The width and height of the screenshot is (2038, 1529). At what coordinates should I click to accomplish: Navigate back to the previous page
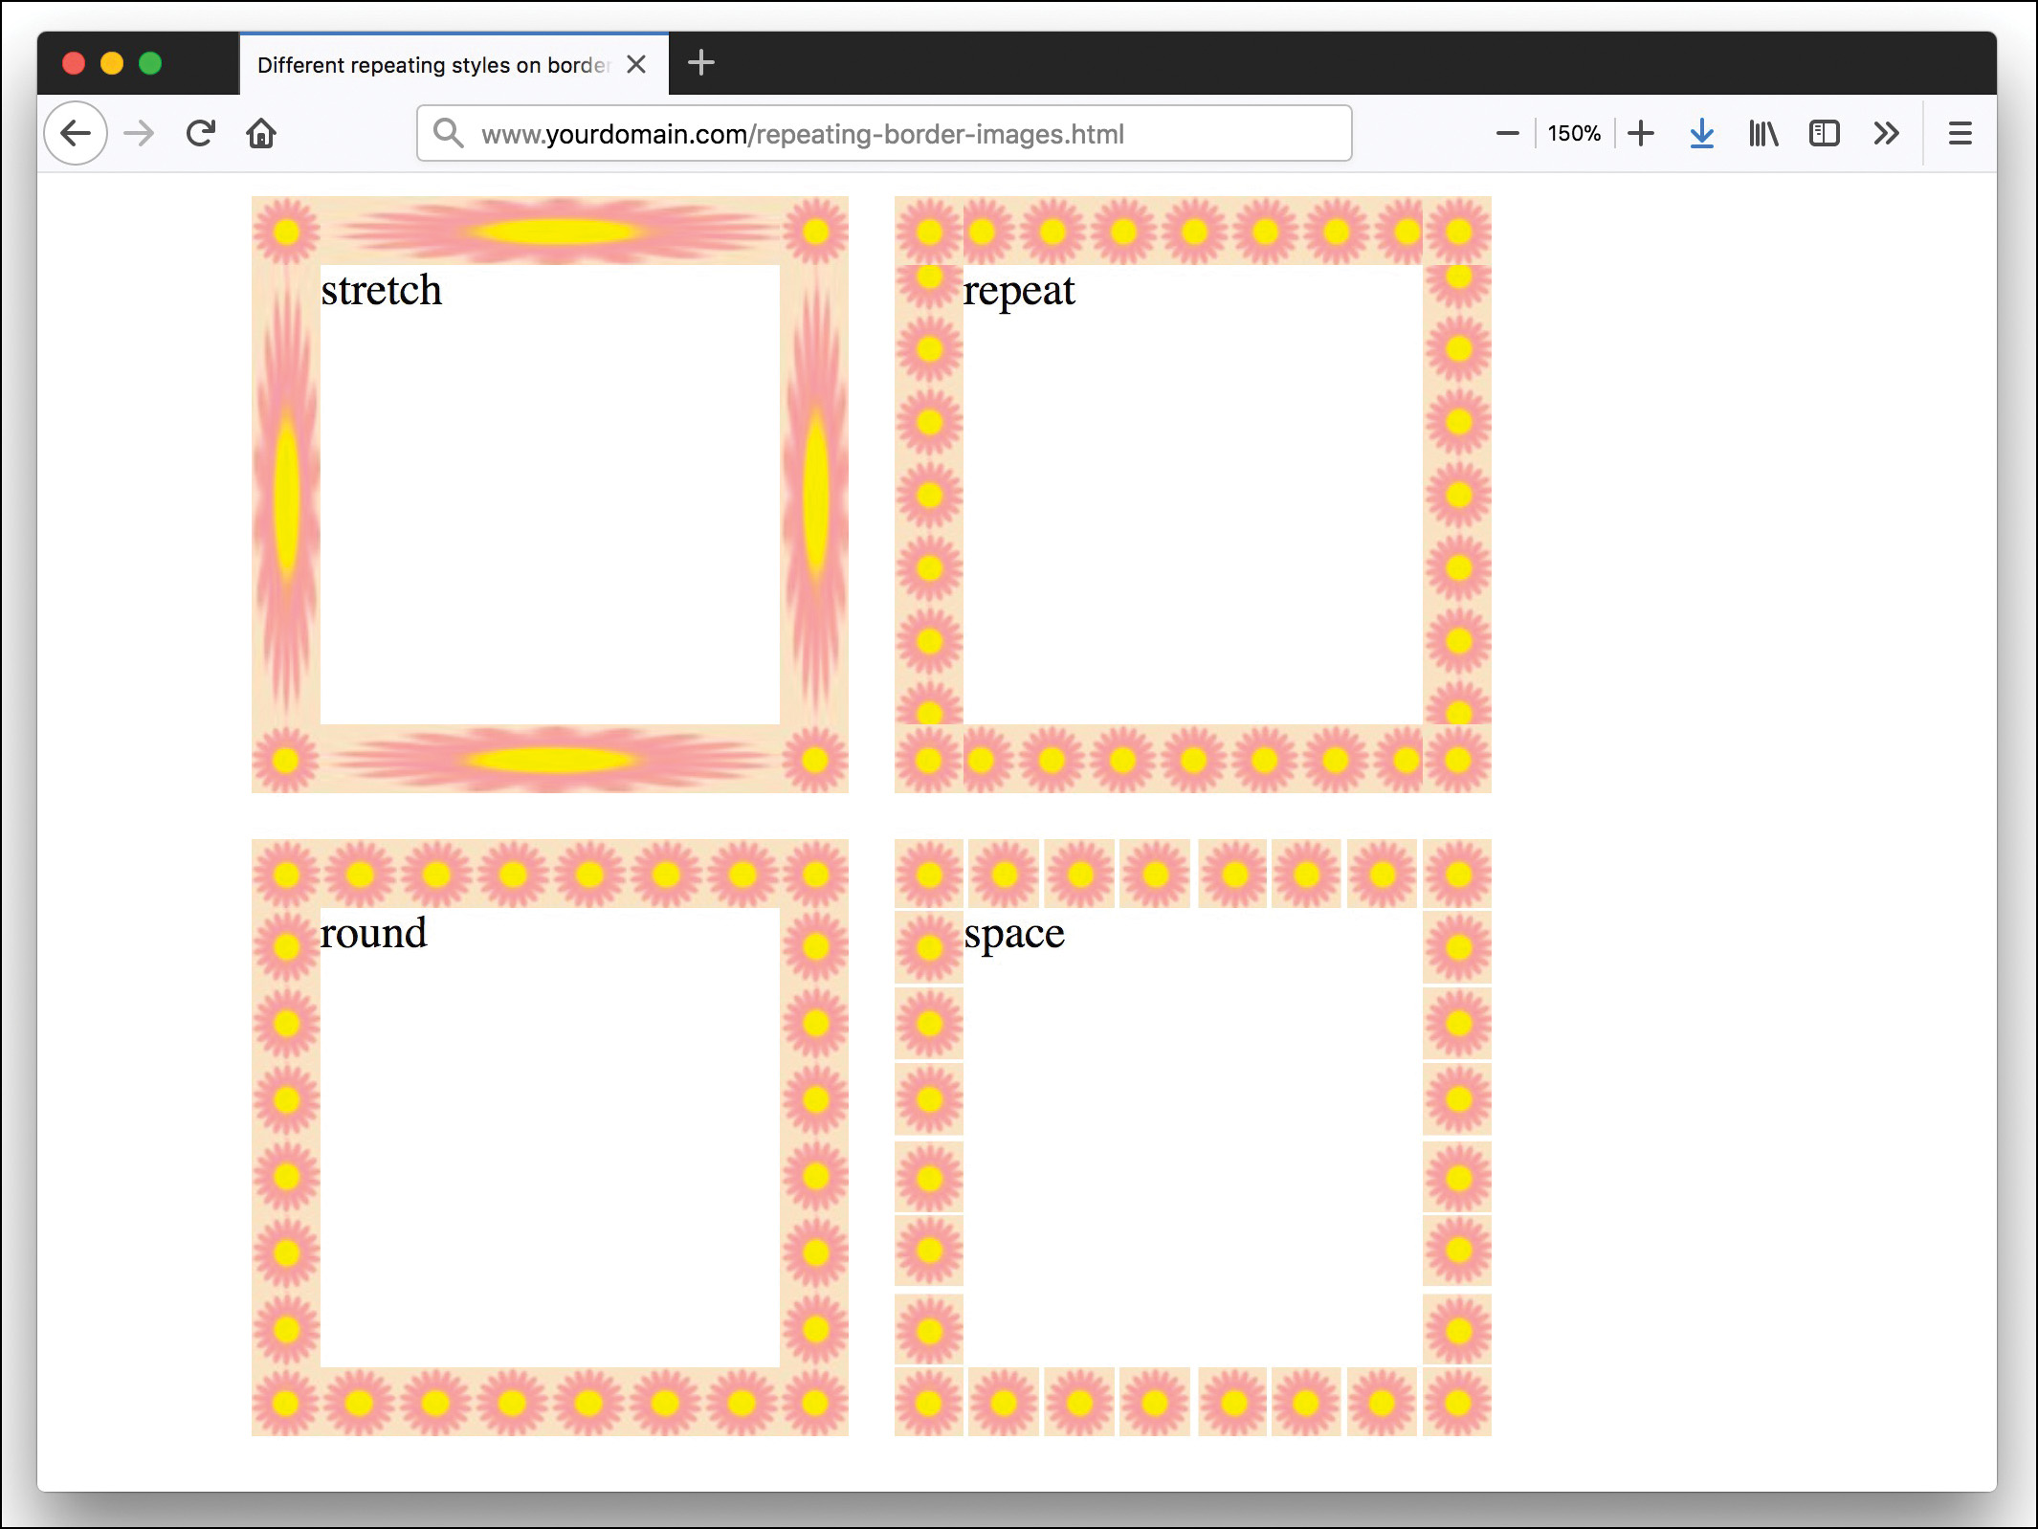tap(75, 133)
